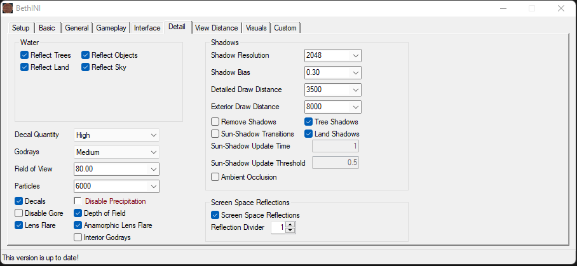Decrease Reflection Divider with down arrow

tap(290, 230)
